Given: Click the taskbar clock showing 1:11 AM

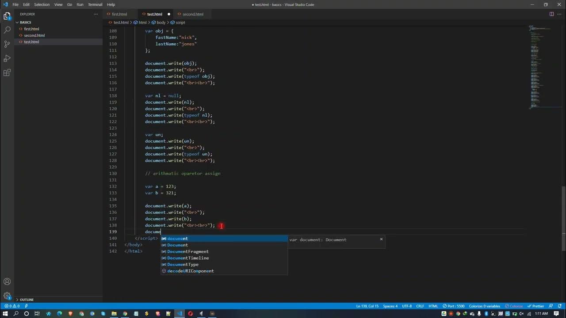Looking at the screenshot, I should point(541,314).
